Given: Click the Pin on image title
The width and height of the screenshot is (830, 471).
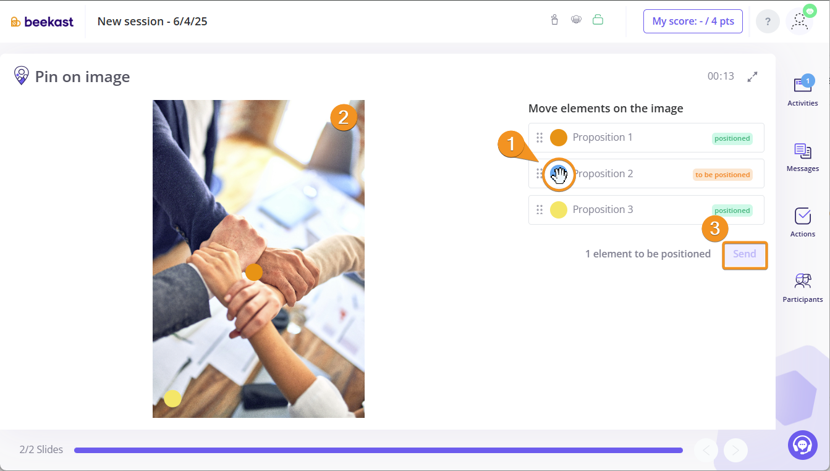Looking at the screenshot, I should point(83,77).
